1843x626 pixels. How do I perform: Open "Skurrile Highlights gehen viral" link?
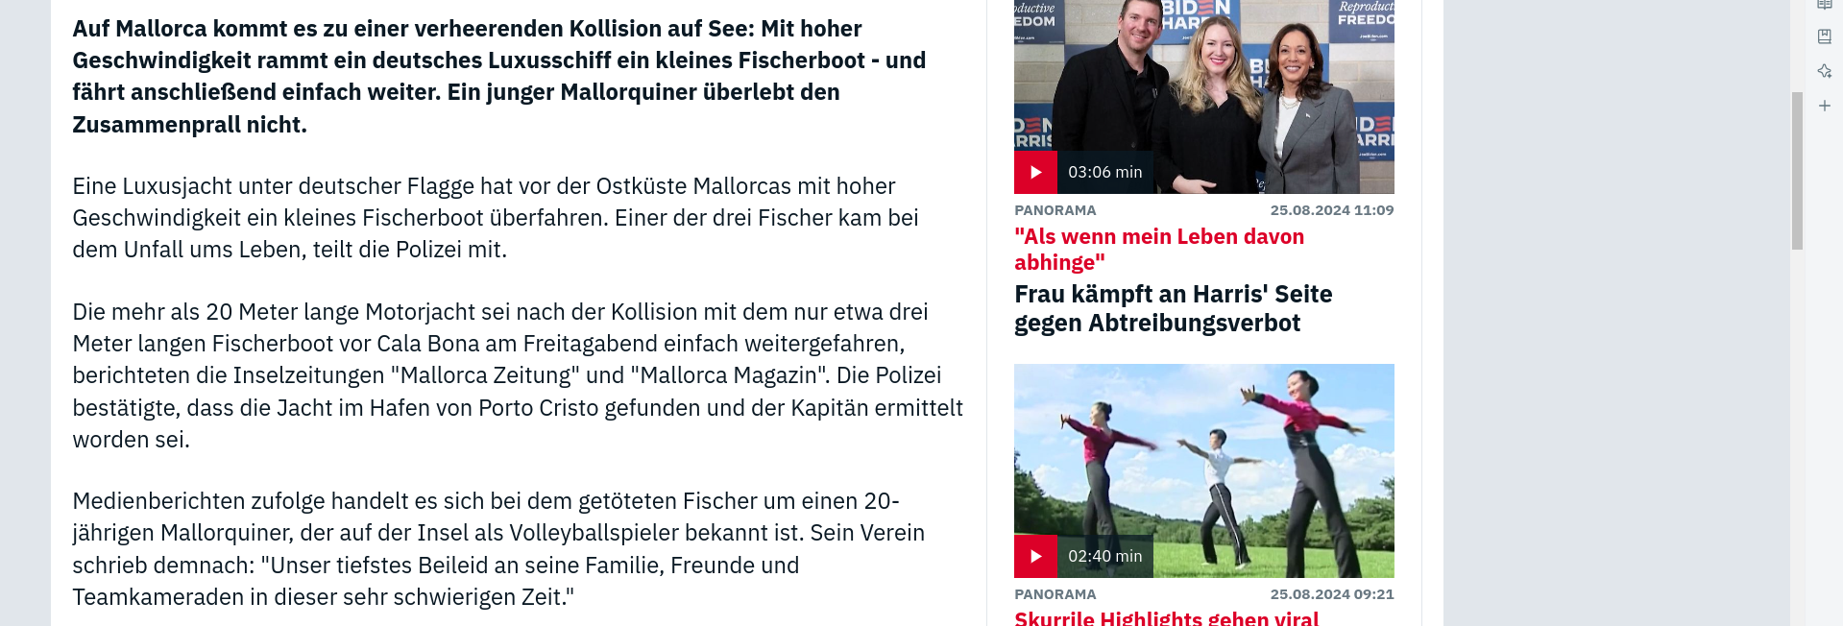[x=1166, y=618]
